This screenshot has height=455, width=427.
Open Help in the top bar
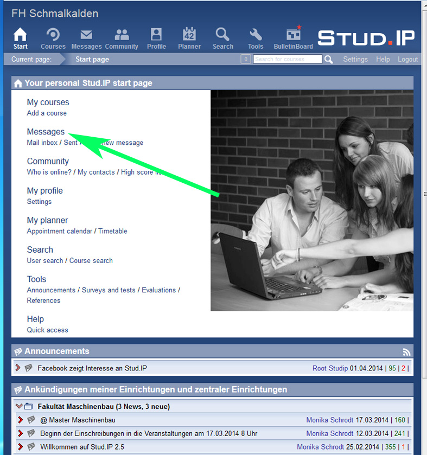click(x=383, y=59)
